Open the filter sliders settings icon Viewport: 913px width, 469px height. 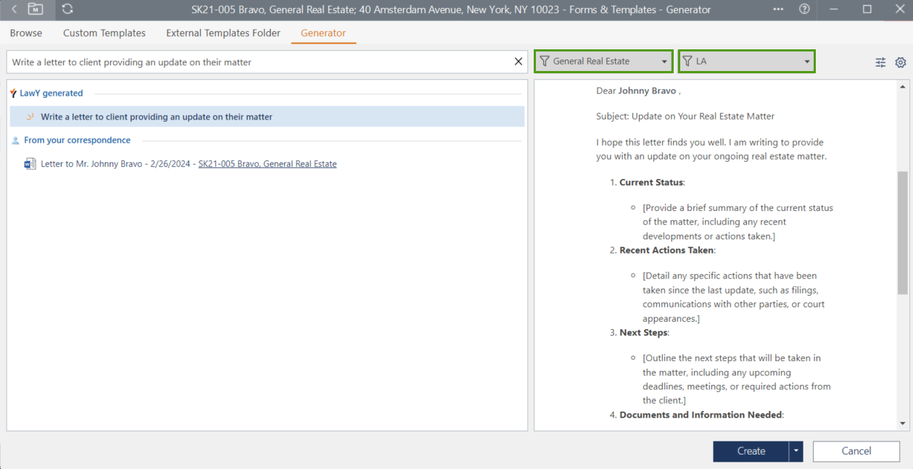(x=880, y=62)
